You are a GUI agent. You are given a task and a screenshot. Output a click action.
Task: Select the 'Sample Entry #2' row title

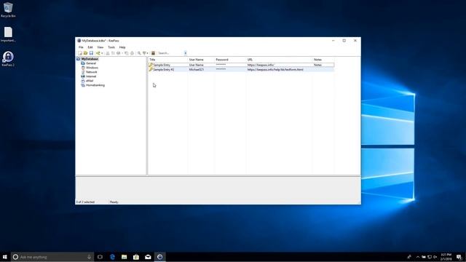point(164,70)
